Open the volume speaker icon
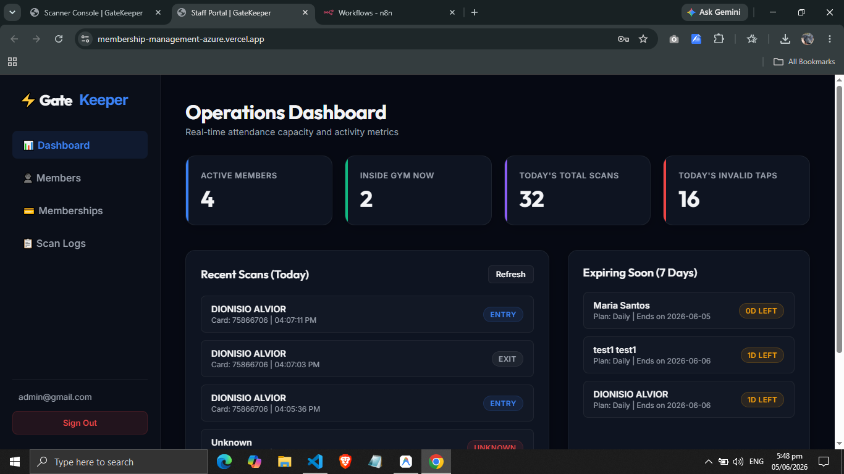This screenshot has width=844, height=474. click(x=738, y=462)
